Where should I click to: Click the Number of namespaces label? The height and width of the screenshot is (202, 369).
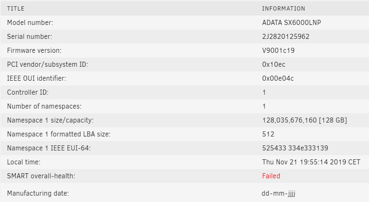[x=44, y=106]
